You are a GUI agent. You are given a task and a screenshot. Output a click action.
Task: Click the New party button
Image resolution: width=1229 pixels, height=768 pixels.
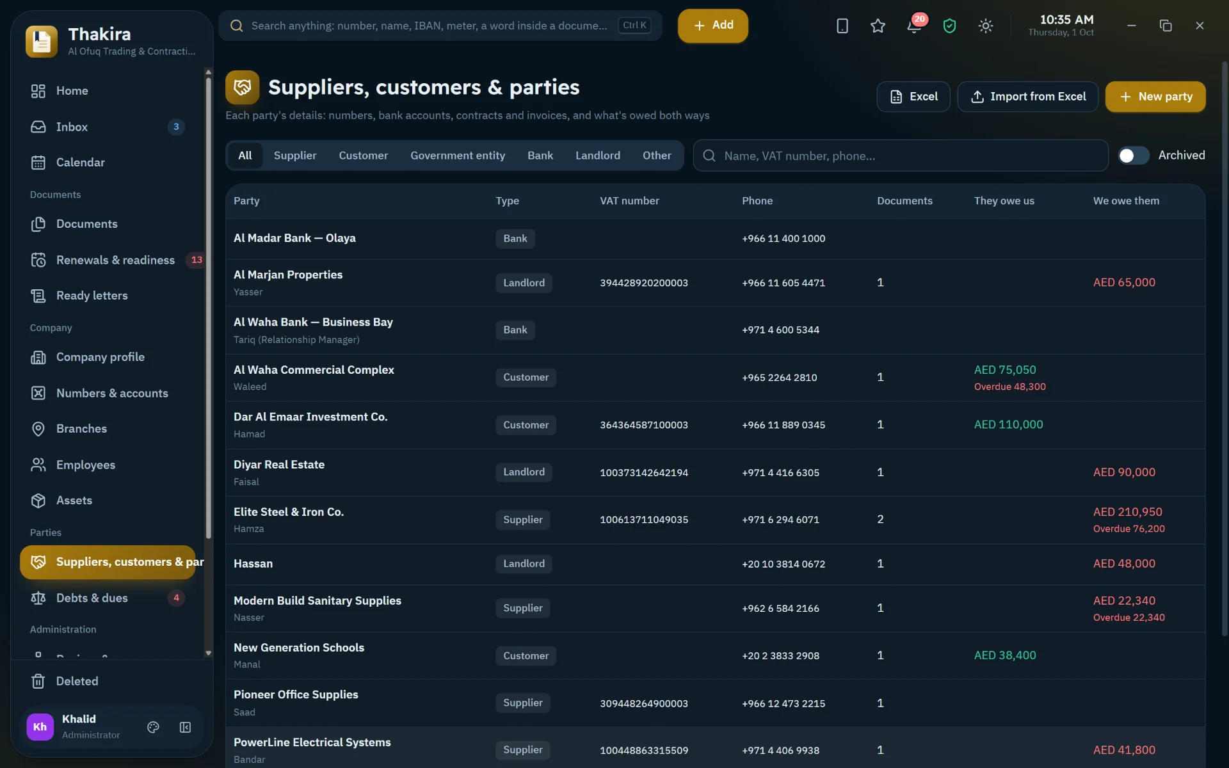tap(1155, 97)
